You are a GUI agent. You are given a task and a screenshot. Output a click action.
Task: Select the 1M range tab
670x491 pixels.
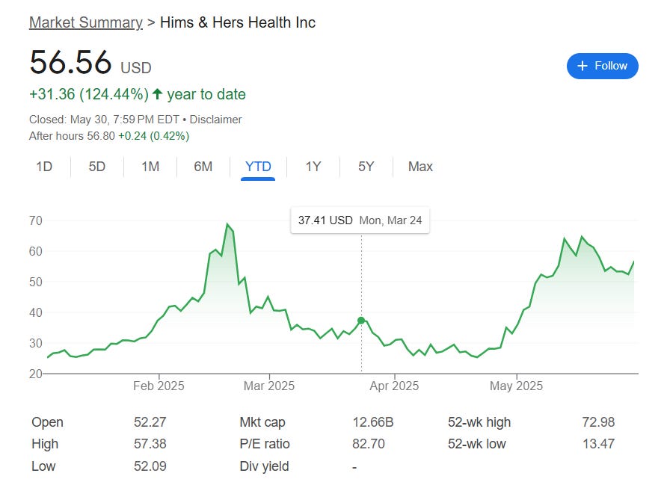coord(150,167)
